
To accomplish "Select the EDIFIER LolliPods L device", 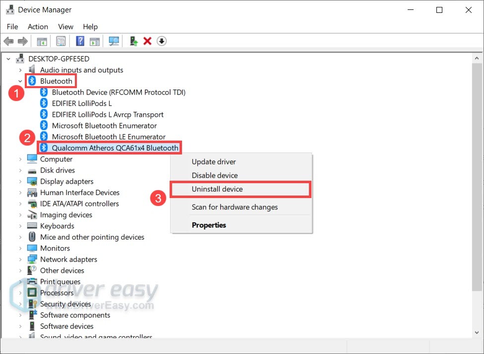I will coord(82,103).
